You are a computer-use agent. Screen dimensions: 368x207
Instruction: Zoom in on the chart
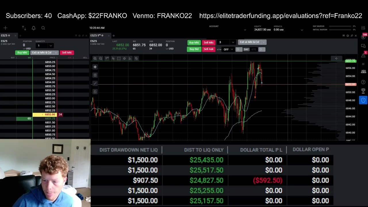(x=95, y=58)
